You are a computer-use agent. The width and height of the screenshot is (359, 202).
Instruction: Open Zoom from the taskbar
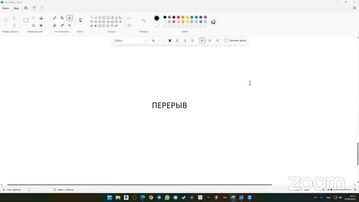point(250,198)
